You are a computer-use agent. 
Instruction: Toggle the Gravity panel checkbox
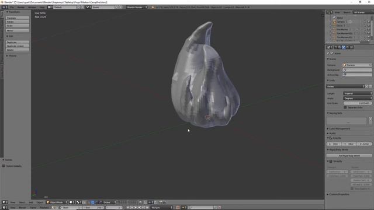tap(331, 138)
